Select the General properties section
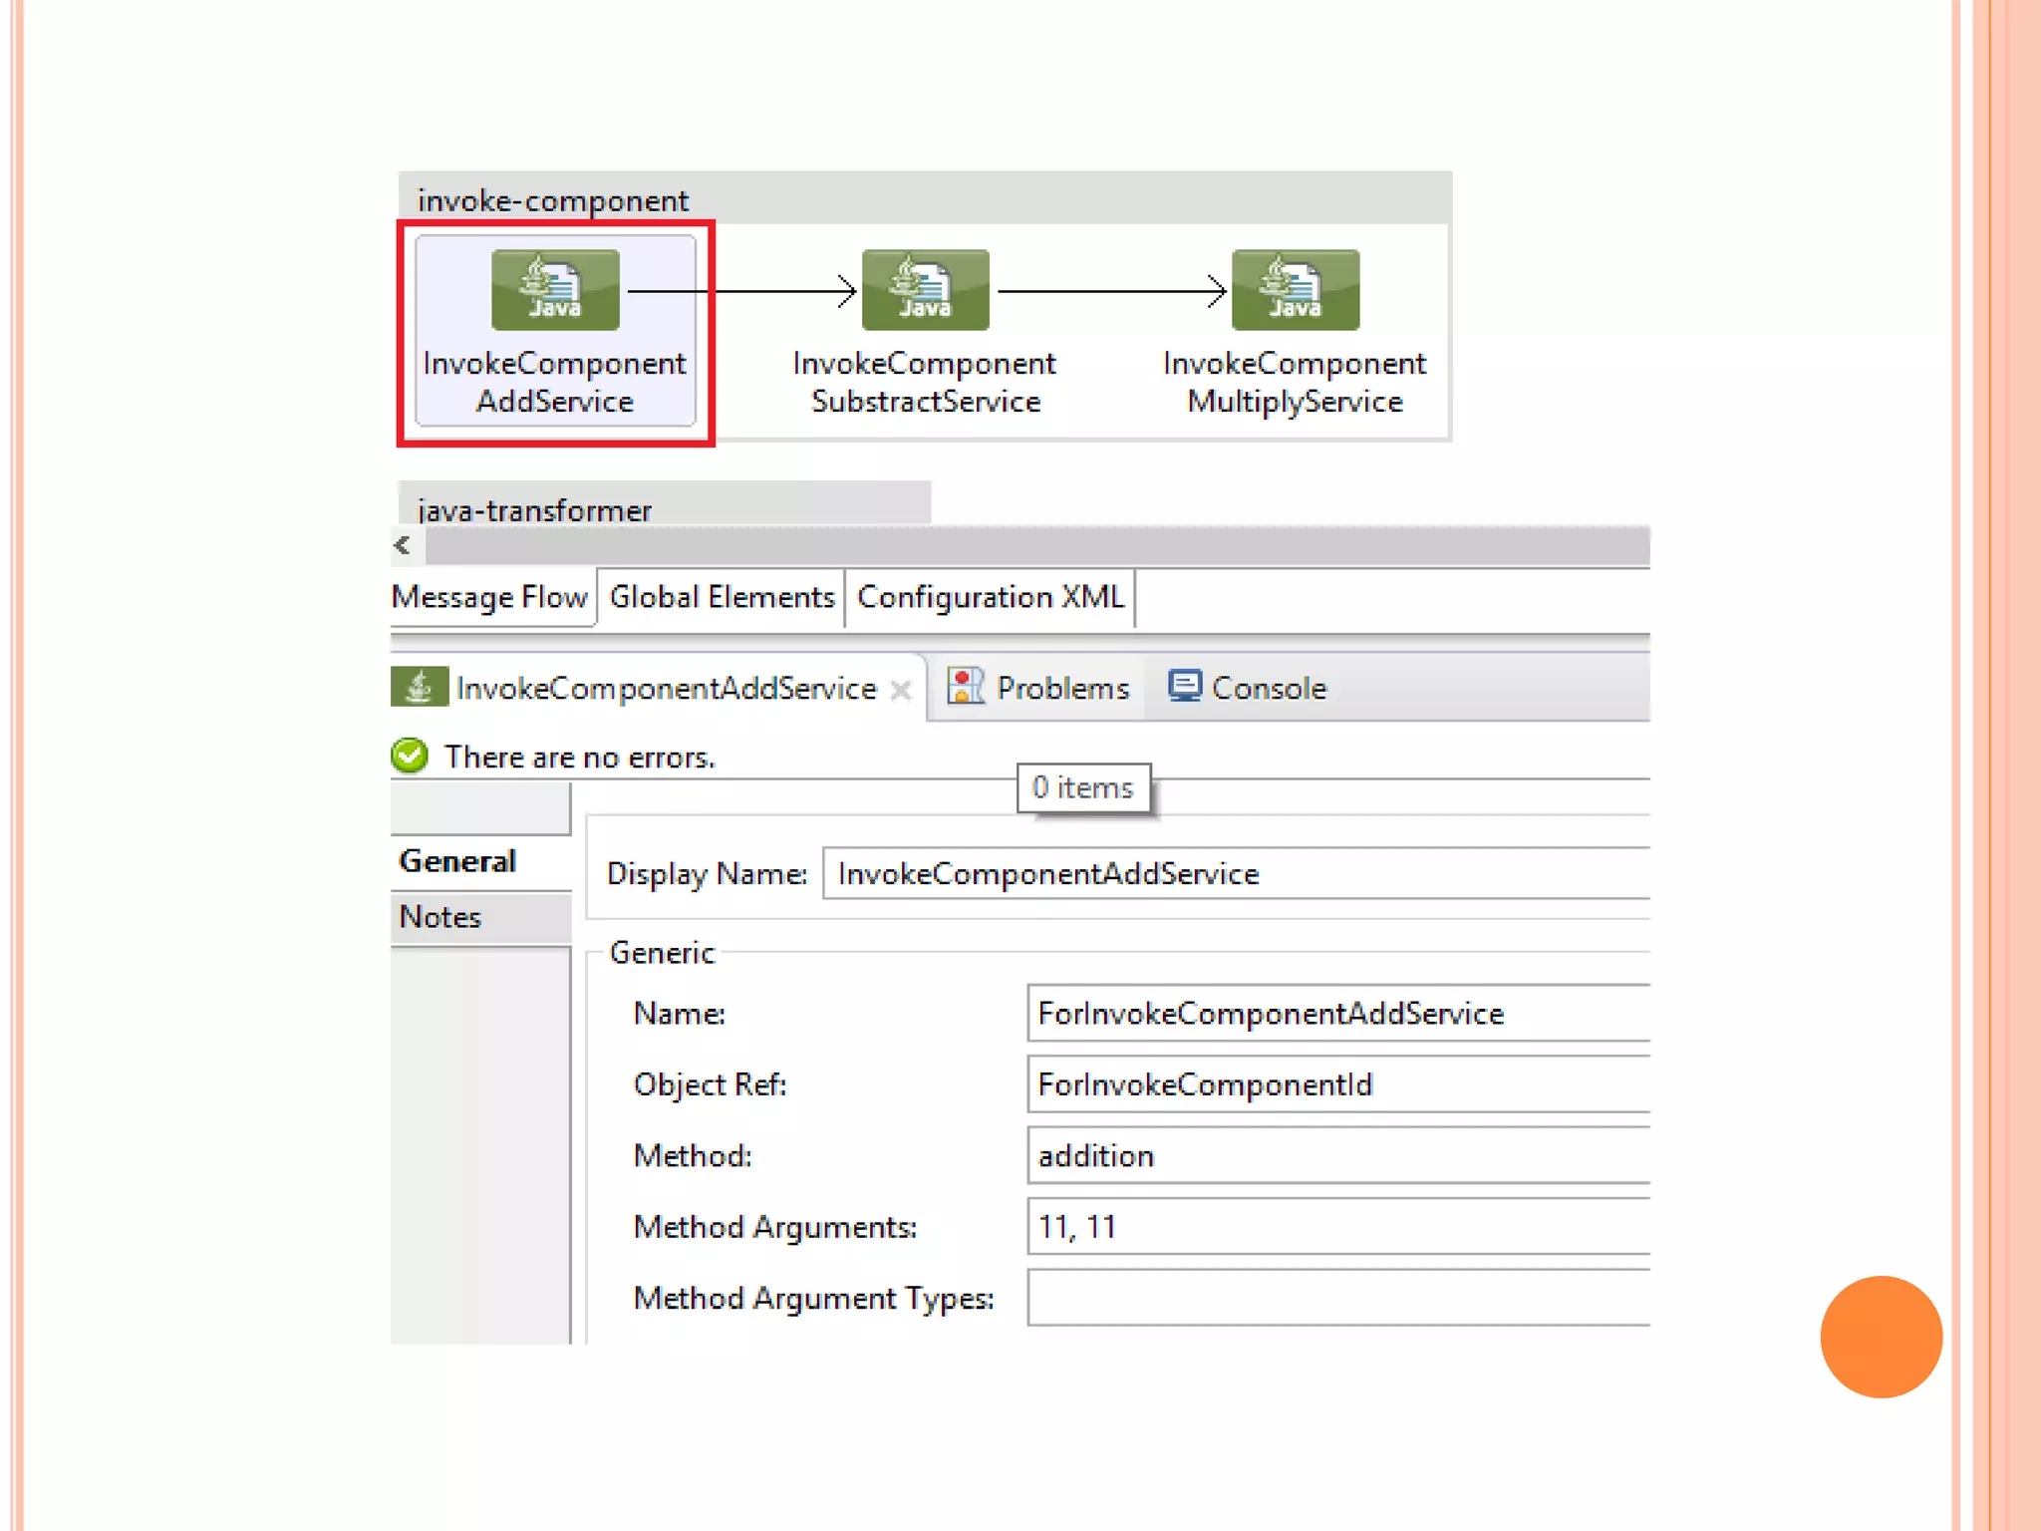 [x=458, y=861]
